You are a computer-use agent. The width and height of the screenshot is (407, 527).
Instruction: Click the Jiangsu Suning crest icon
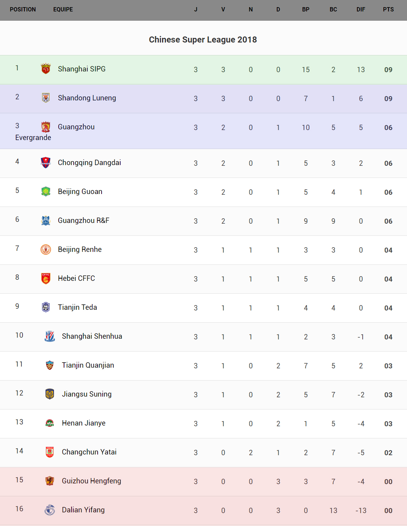[50, 394]
